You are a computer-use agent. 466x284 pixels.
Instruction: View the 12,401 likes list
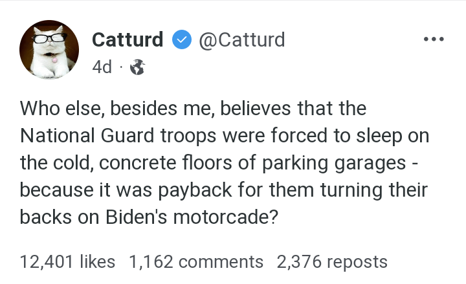[67, 262]
